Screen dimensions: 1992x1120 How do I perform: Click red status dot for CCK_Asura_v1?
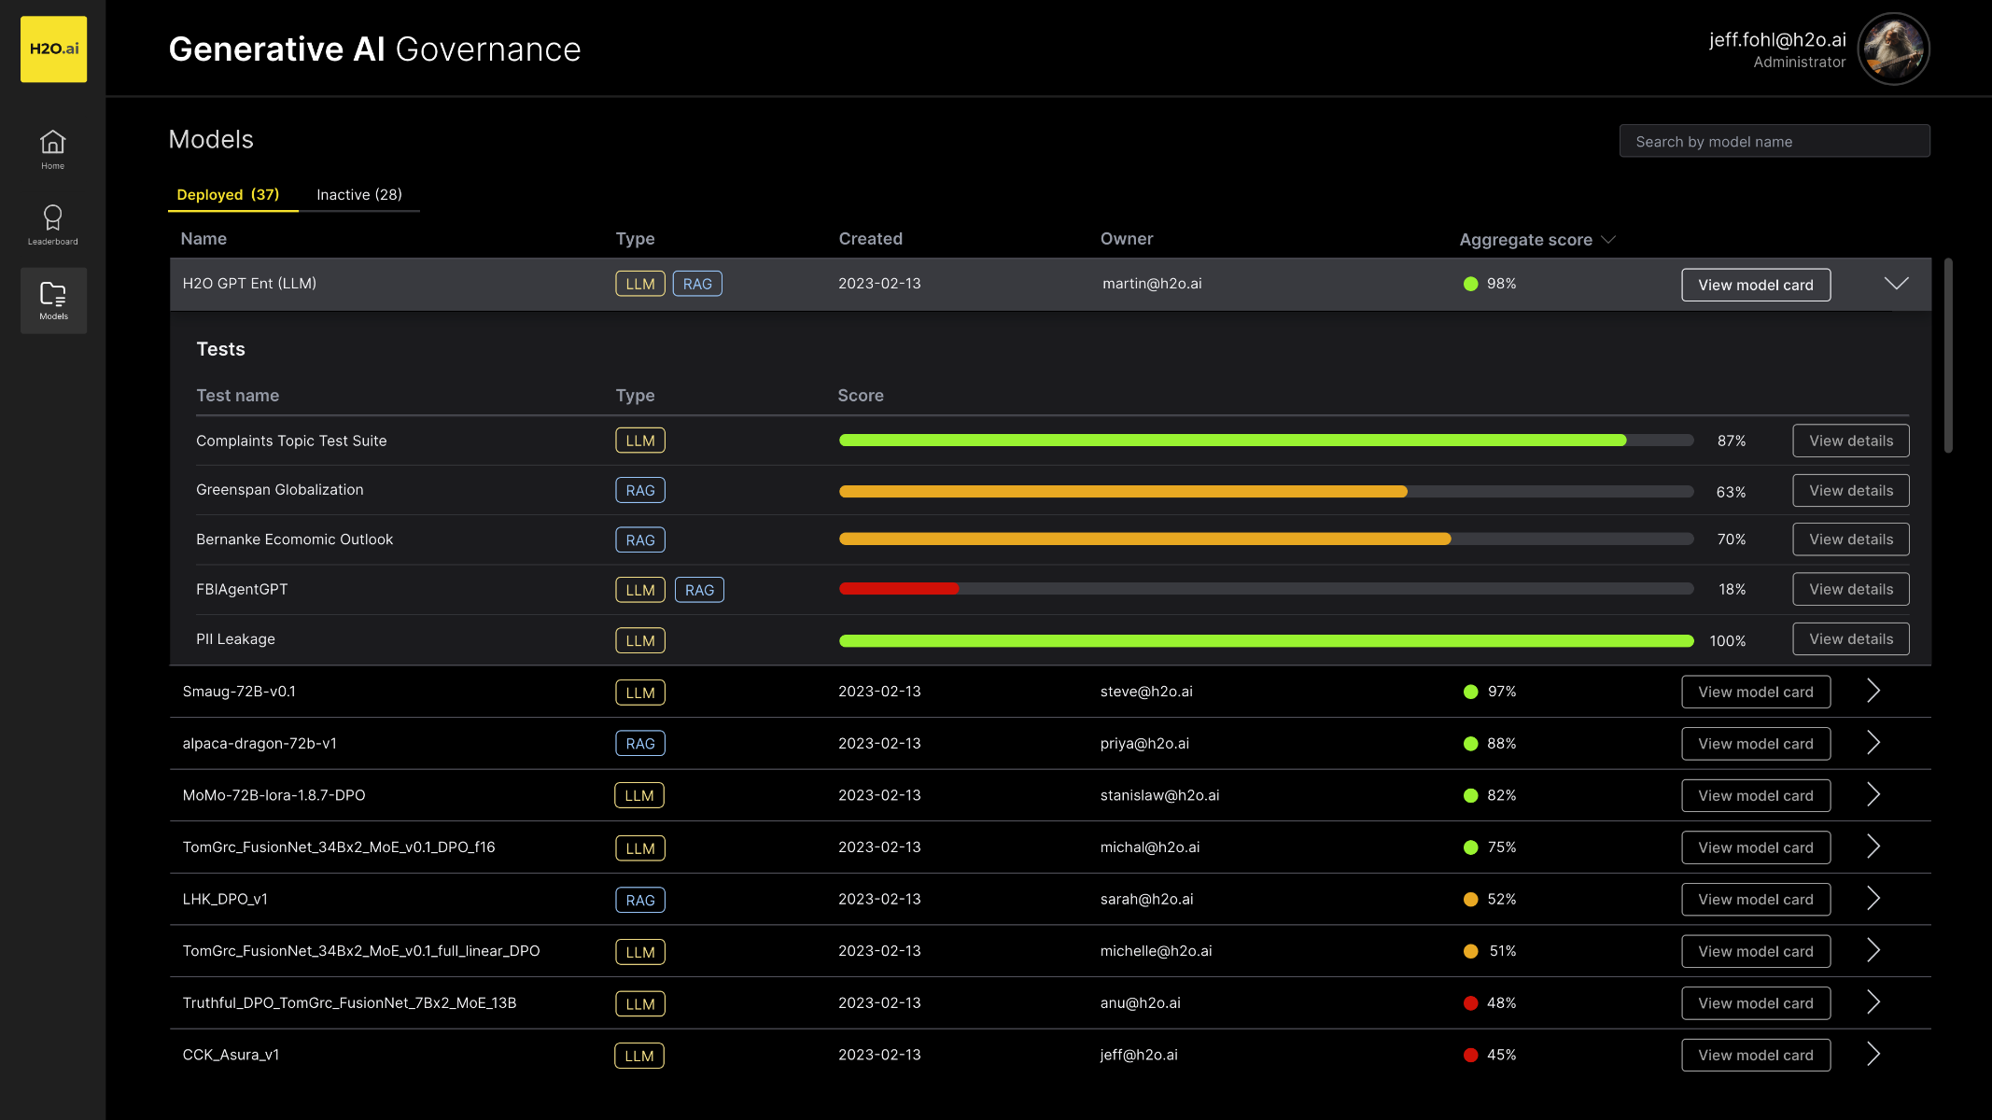tap(1471, 1056)
